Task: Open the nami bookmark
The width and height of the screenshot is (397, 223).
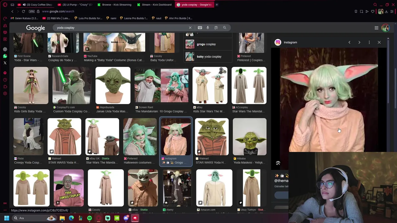Action: [x=111, y=18]
